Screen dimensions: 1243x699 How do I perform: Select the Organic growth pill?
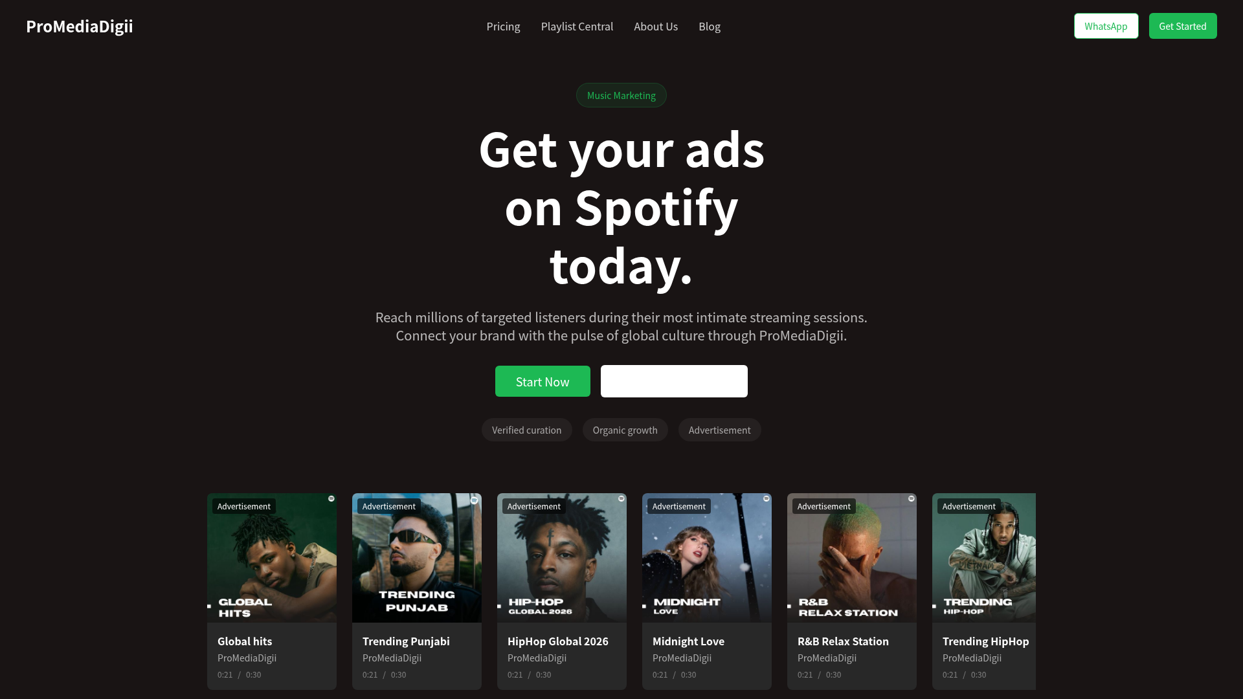[x=625, y=430]
